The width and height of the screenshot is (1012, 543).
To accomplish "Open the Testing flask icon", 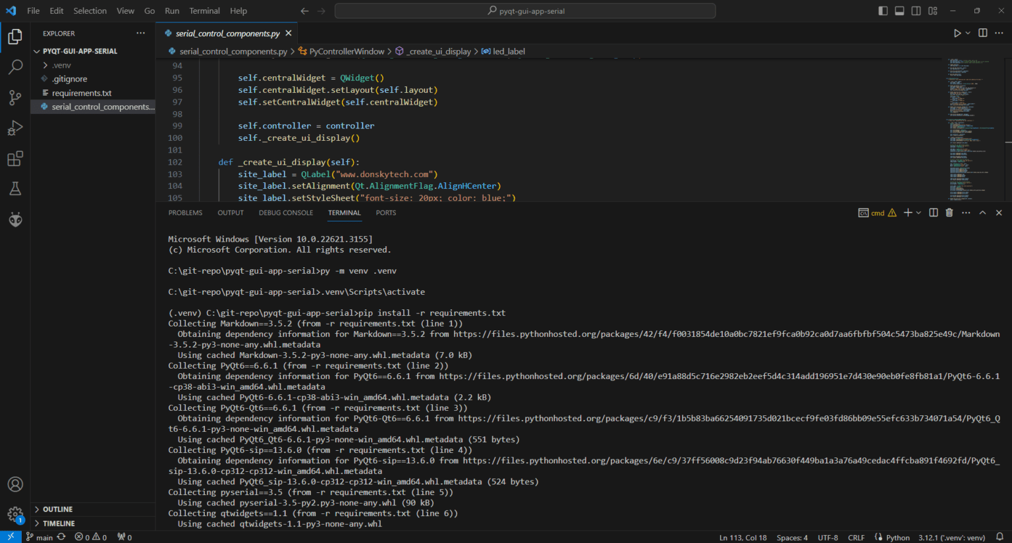I will click(x=15, y=190).
